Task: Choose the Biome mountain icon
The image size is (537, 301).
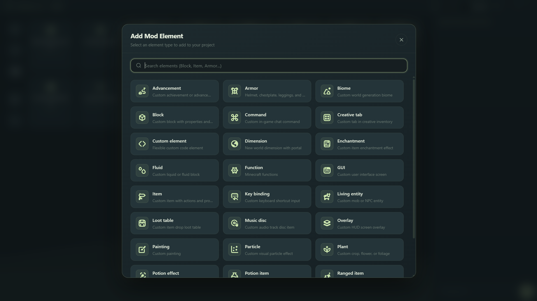Action: click(327, 91)
